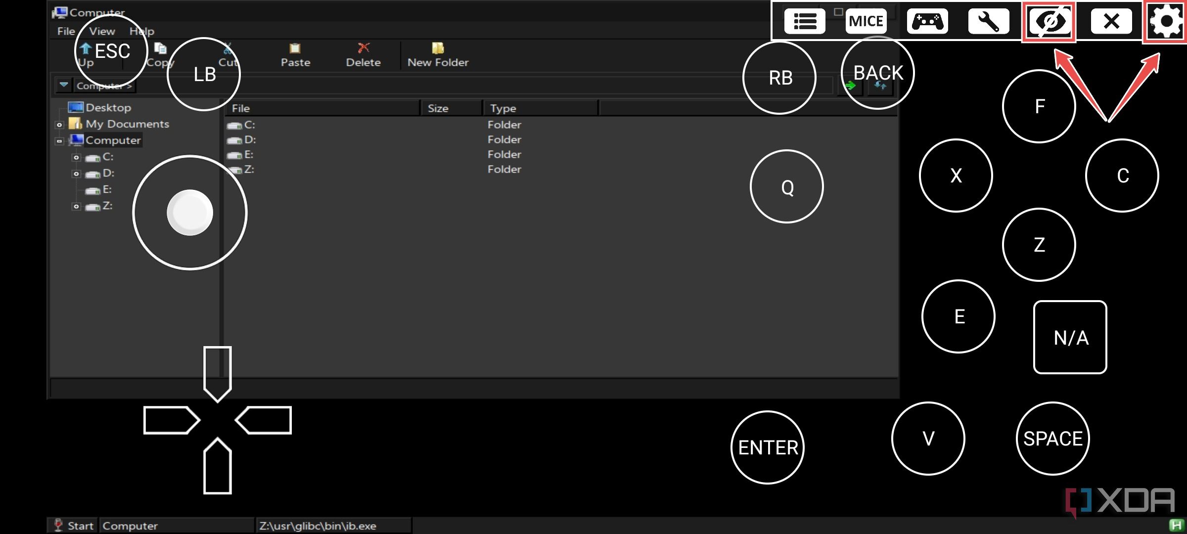This screenshot has height=534, width=1187.
Task: Open the gamepad controller settings icon
Action: click(927, 21)
